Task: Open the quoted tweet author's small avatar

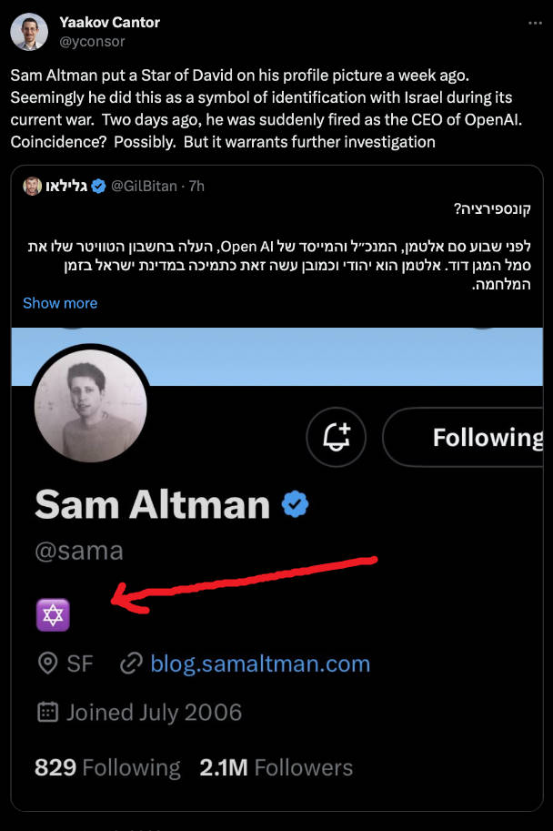Action: pos(33,187)
